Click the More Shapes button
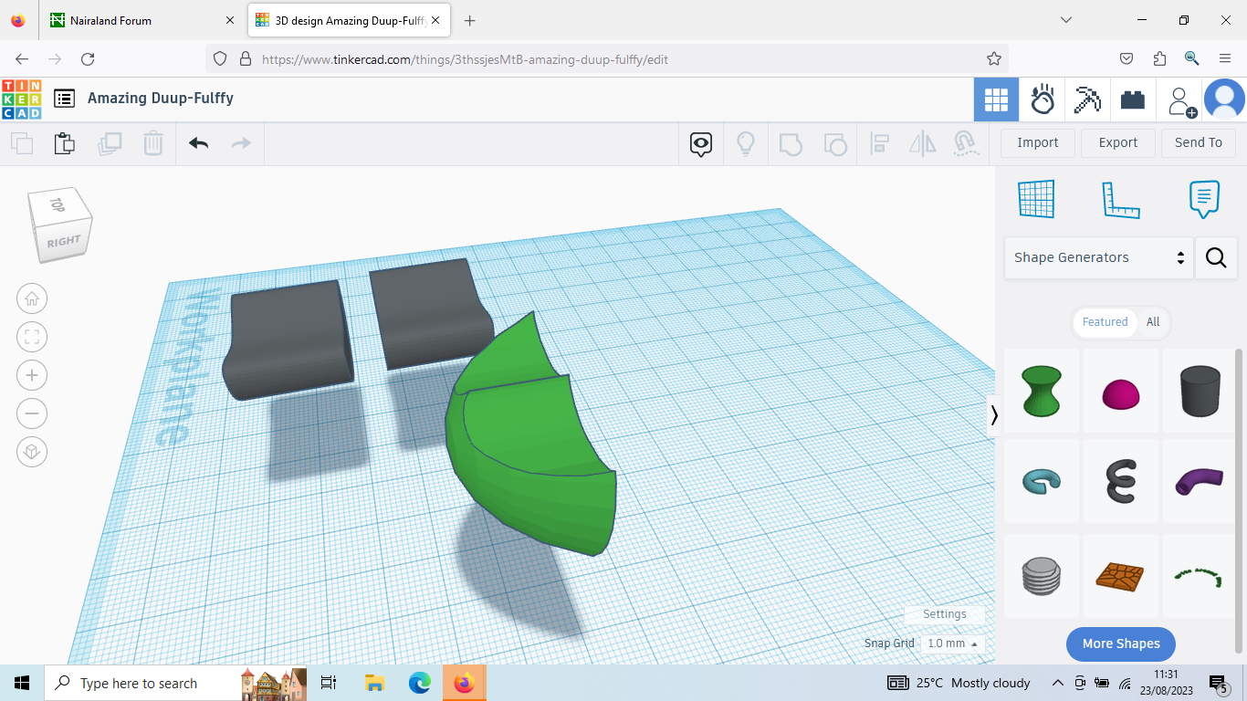Image resolution: width=1247 pixels, height=701 pixels. (1120, 643)
